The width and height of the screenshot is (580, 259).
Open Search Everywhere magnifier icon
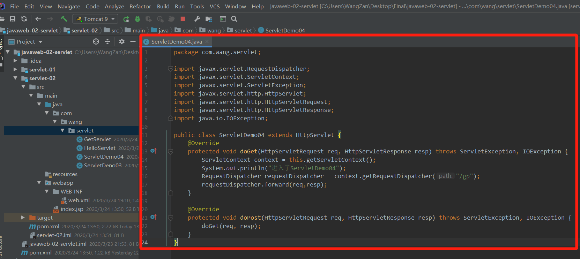tap(234, 19)
